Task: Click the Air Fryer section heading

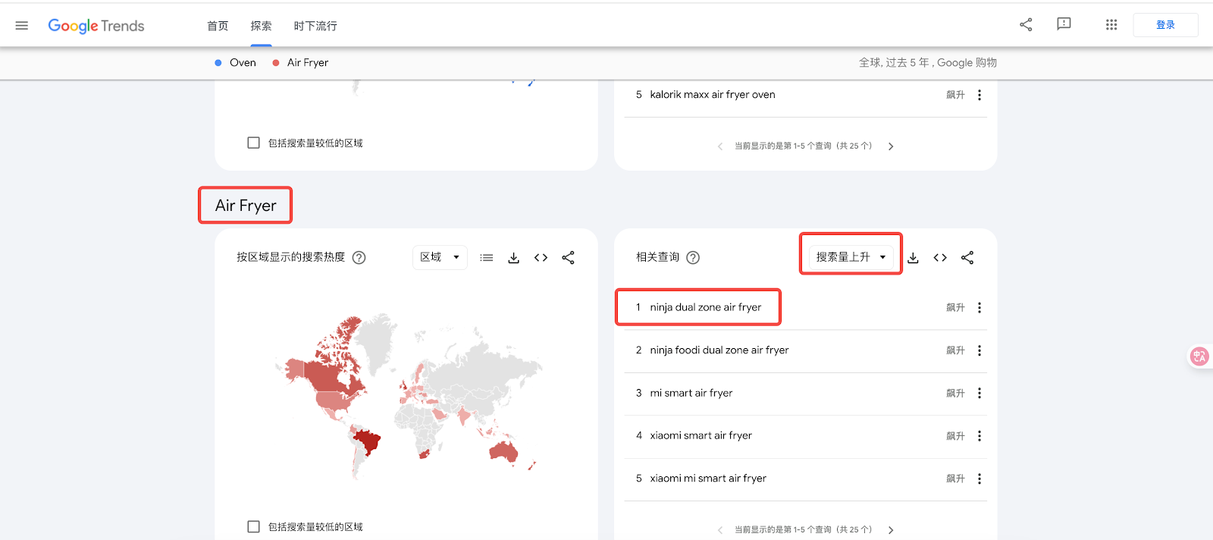Action: pos(246,206)
